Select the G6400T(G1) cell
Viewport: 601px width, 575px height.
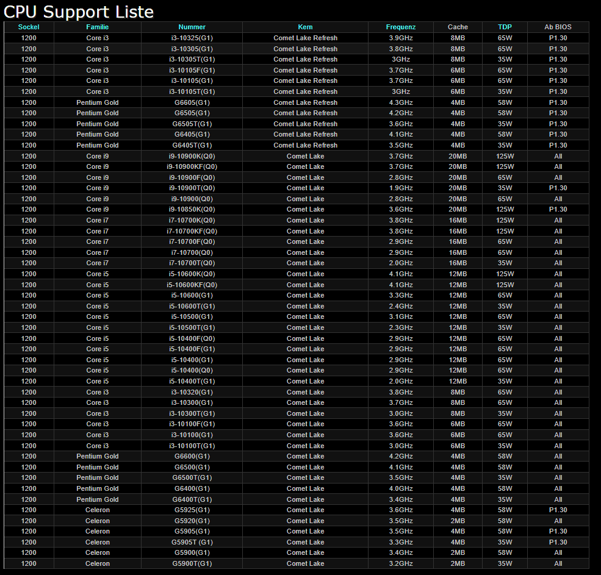(x=192, y=499)
